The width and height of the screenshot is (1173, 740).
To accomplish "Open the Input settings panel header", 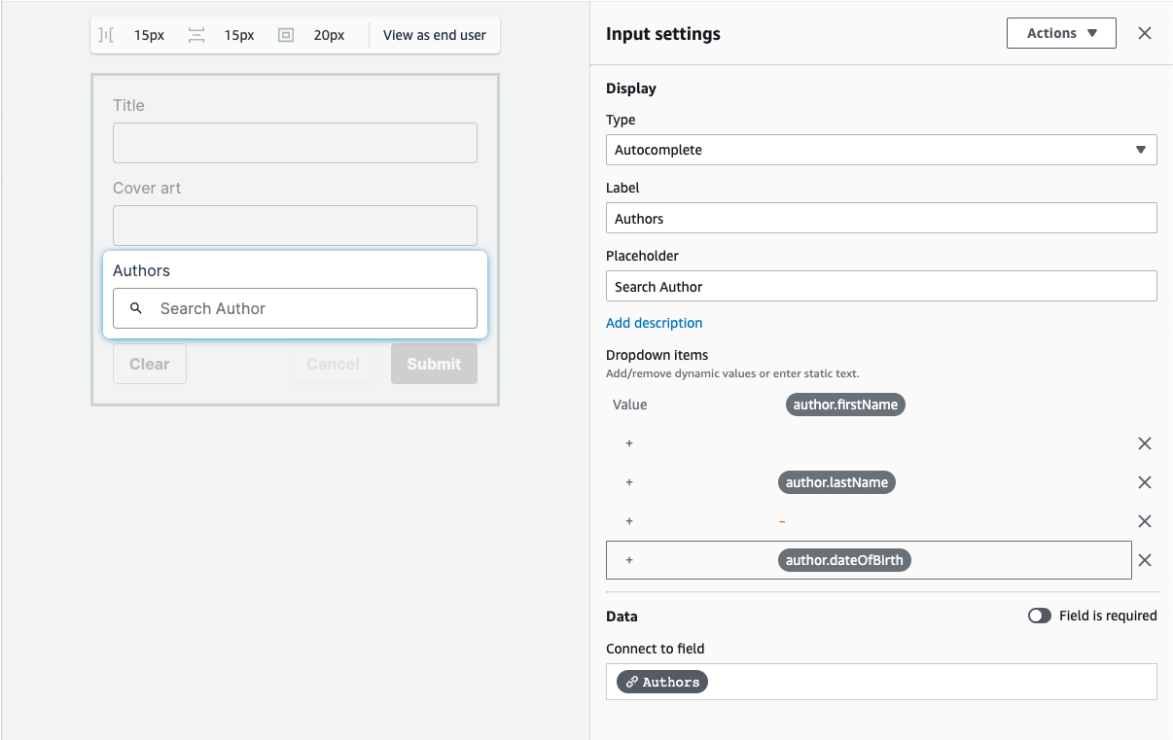I will click(x=662, y=33).
